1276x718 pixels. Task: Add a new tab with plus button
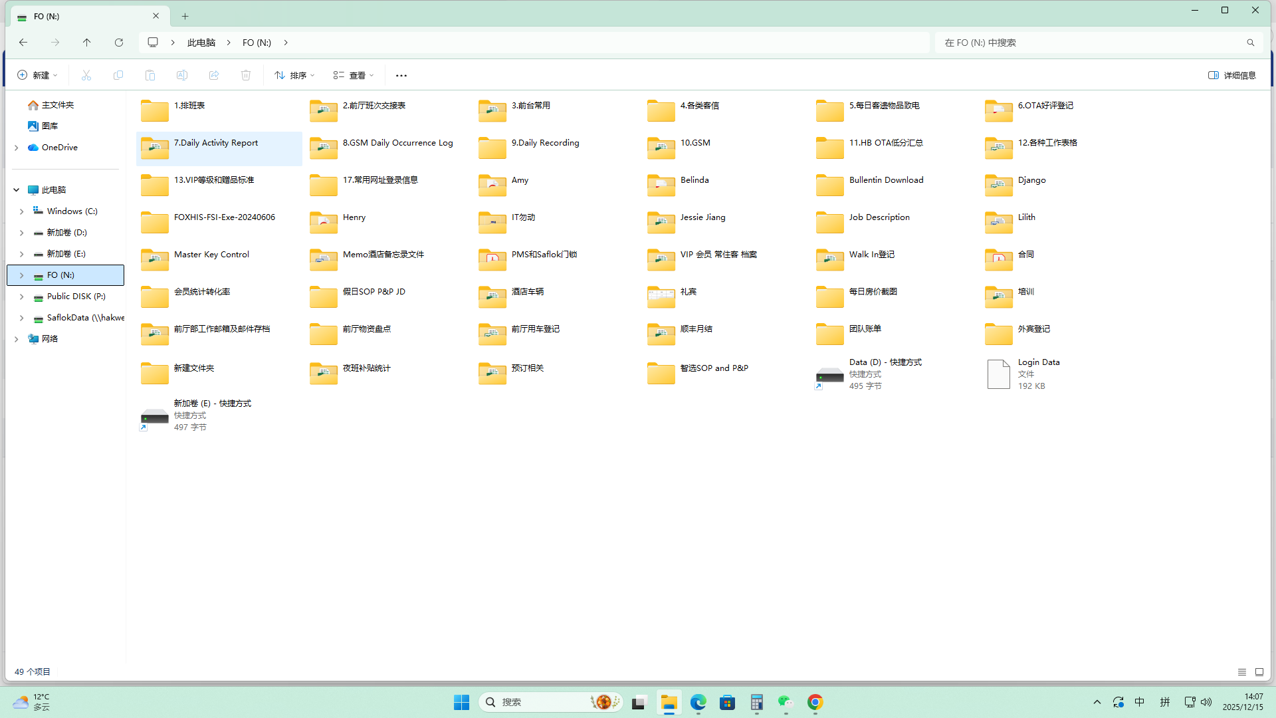[x=185, y=16]
